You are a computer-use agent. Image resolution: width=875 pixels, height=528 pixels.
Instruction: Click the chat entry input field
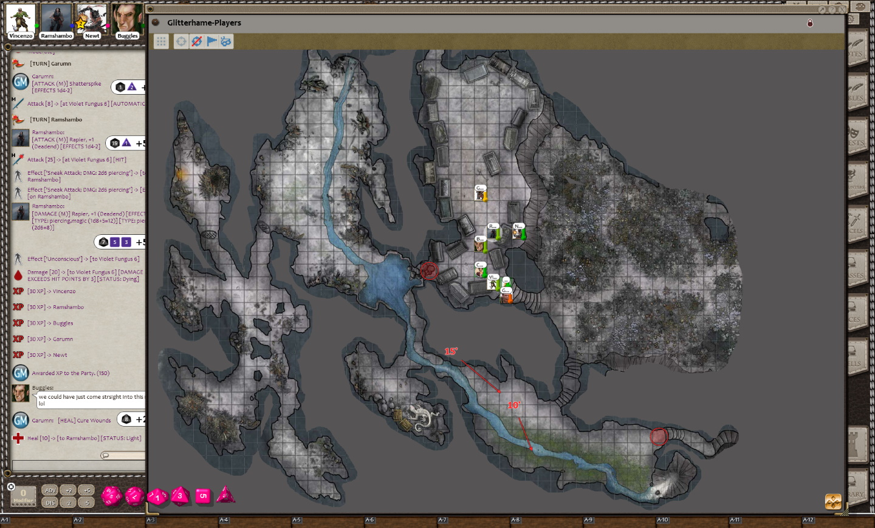[79, 465]
